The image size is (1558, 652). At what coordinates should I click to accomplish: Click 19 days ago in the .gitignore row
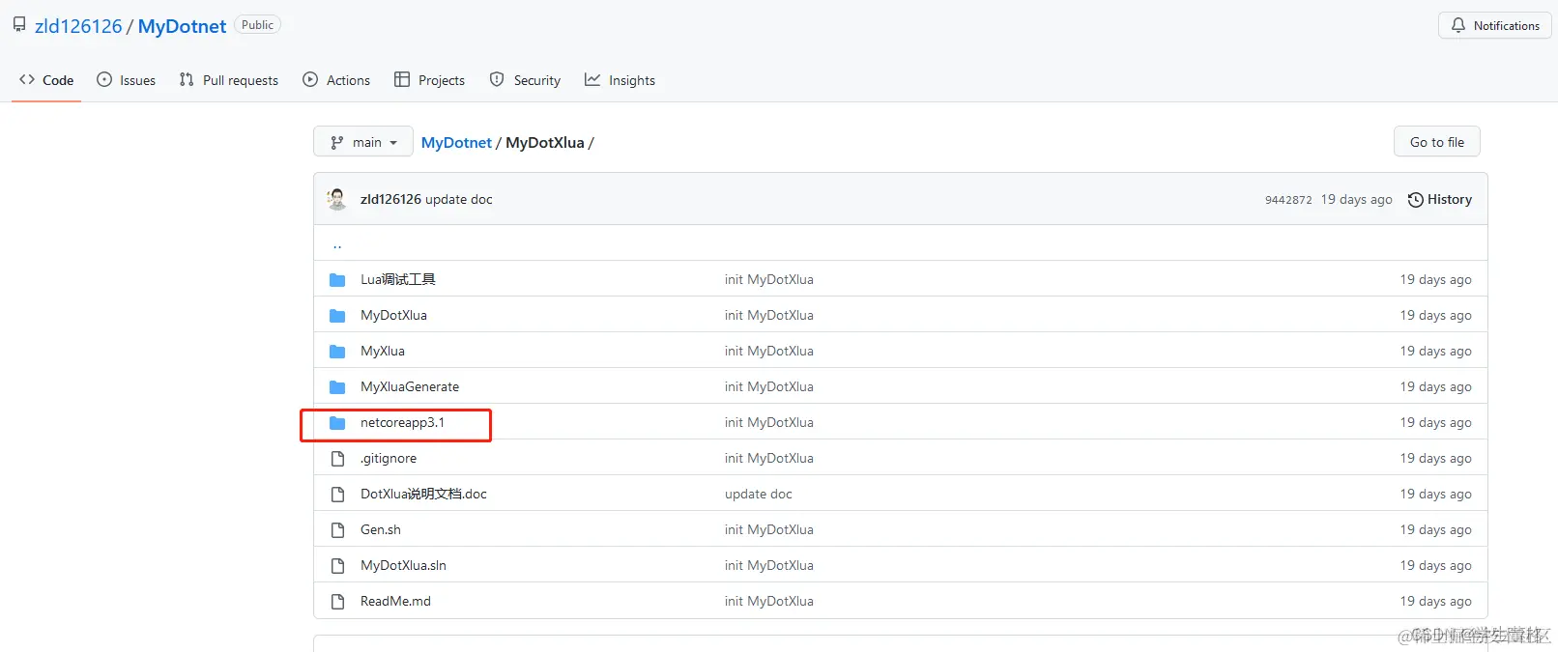click(x=1436, y=458)
